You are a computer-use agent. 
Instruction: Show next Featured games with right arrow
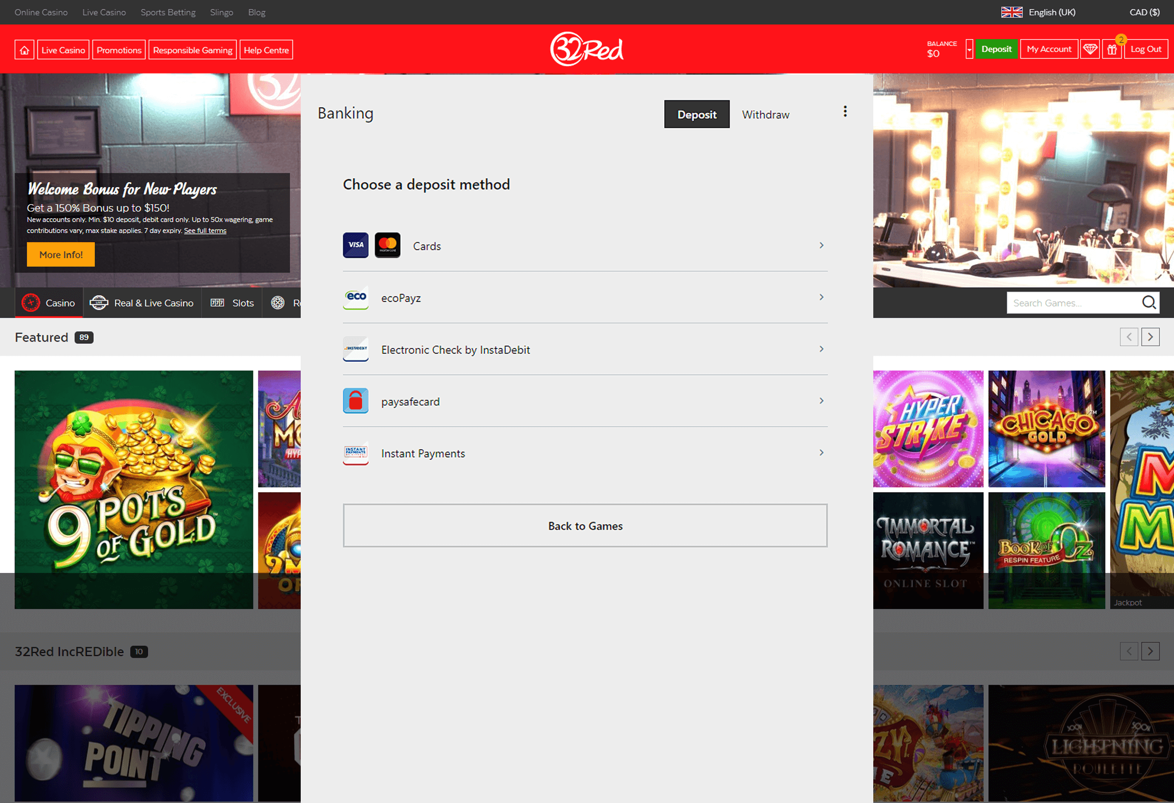tap(1150, 337)
